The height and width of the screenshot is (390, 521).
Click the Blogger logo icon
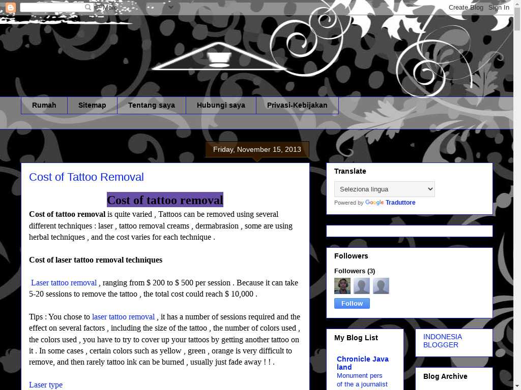tap(10, 8)
